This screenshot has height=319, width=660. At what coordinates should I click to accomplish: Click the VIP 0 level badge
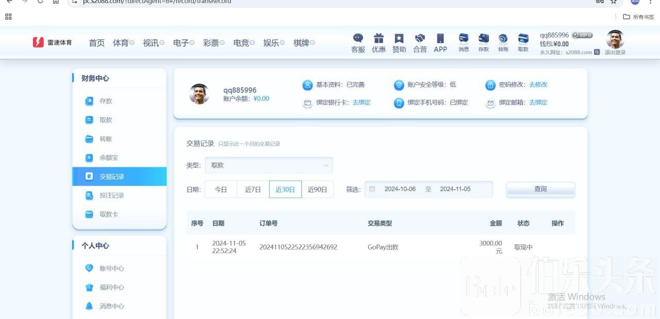pyautogui.click(x=582, y=35)
